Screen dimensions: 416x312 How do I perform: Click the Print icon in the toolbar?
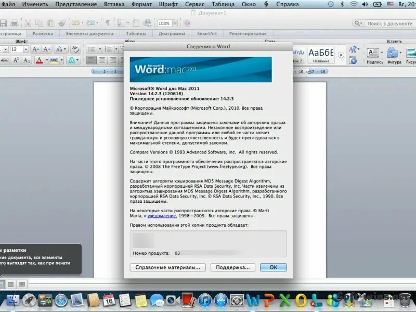click(14, 23)
